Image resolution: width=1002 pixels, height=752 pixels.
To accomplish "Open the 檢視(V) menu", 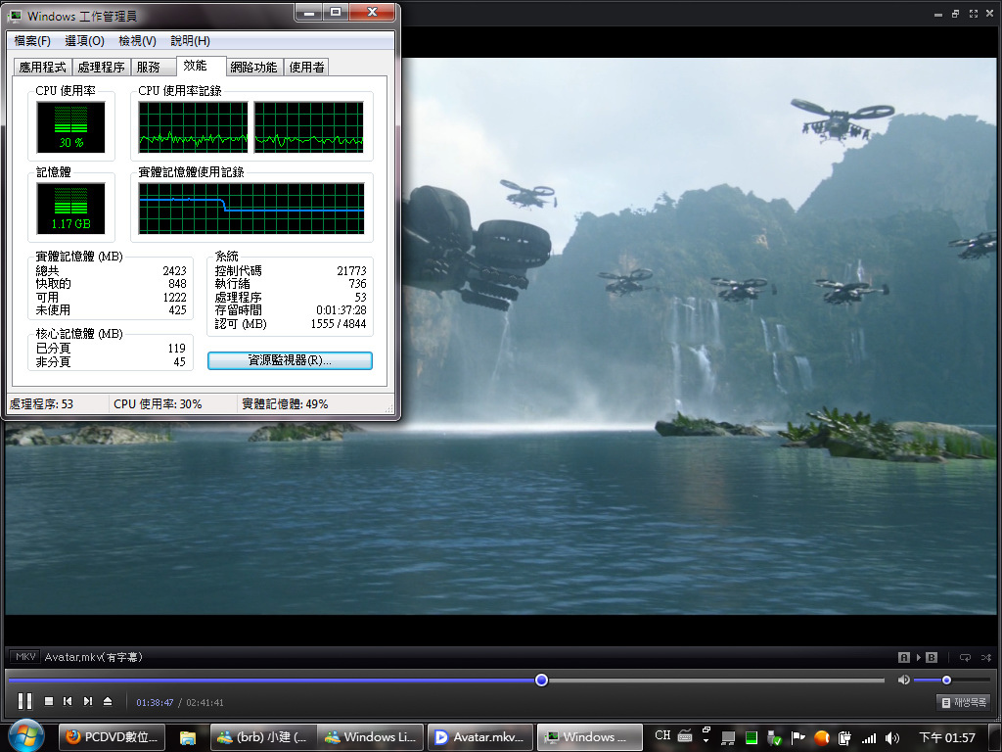I will [x=137, y=41].
